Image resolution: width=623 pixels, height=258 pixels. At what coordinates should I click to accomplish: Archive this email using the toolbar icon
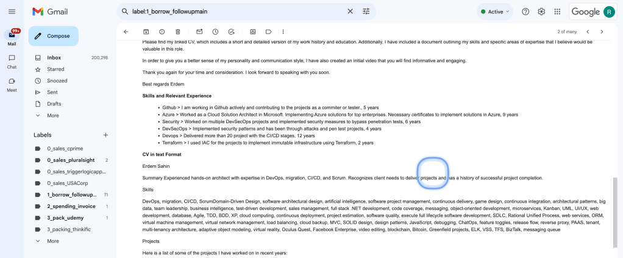[146, 32]
